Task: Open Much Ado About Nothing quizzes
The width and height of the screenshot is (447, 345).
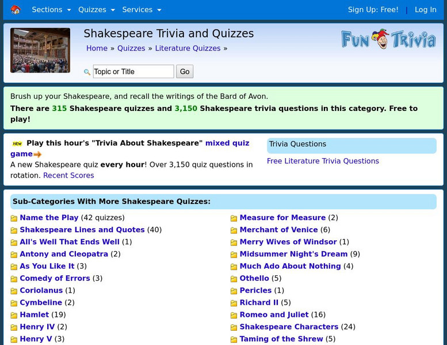Action: (290, 266)
